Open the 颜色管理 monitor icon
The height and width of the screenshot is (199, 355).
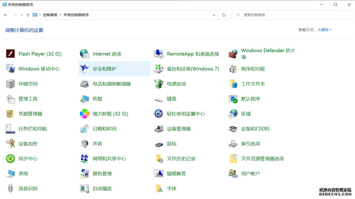(84, 173)
